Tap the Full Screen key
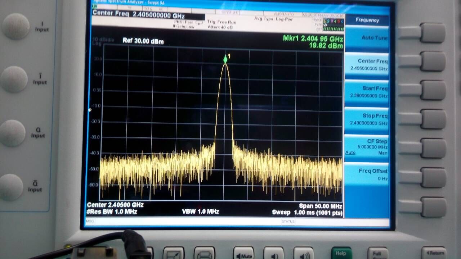Screen dimensions: 461x259 [378, 253]
